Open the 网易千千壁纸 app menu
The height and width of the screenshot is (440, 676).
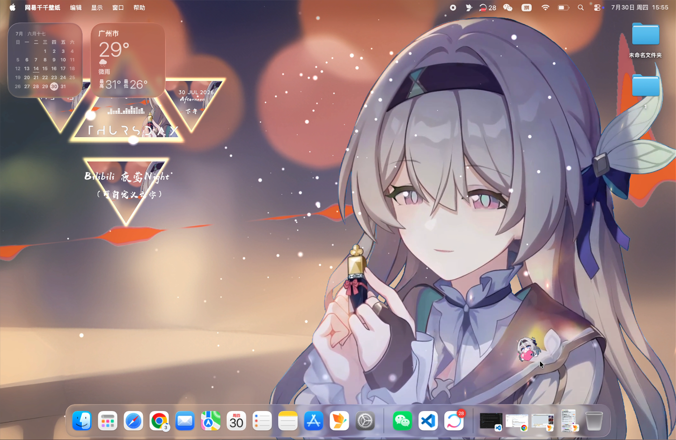(x=43, y=7)
